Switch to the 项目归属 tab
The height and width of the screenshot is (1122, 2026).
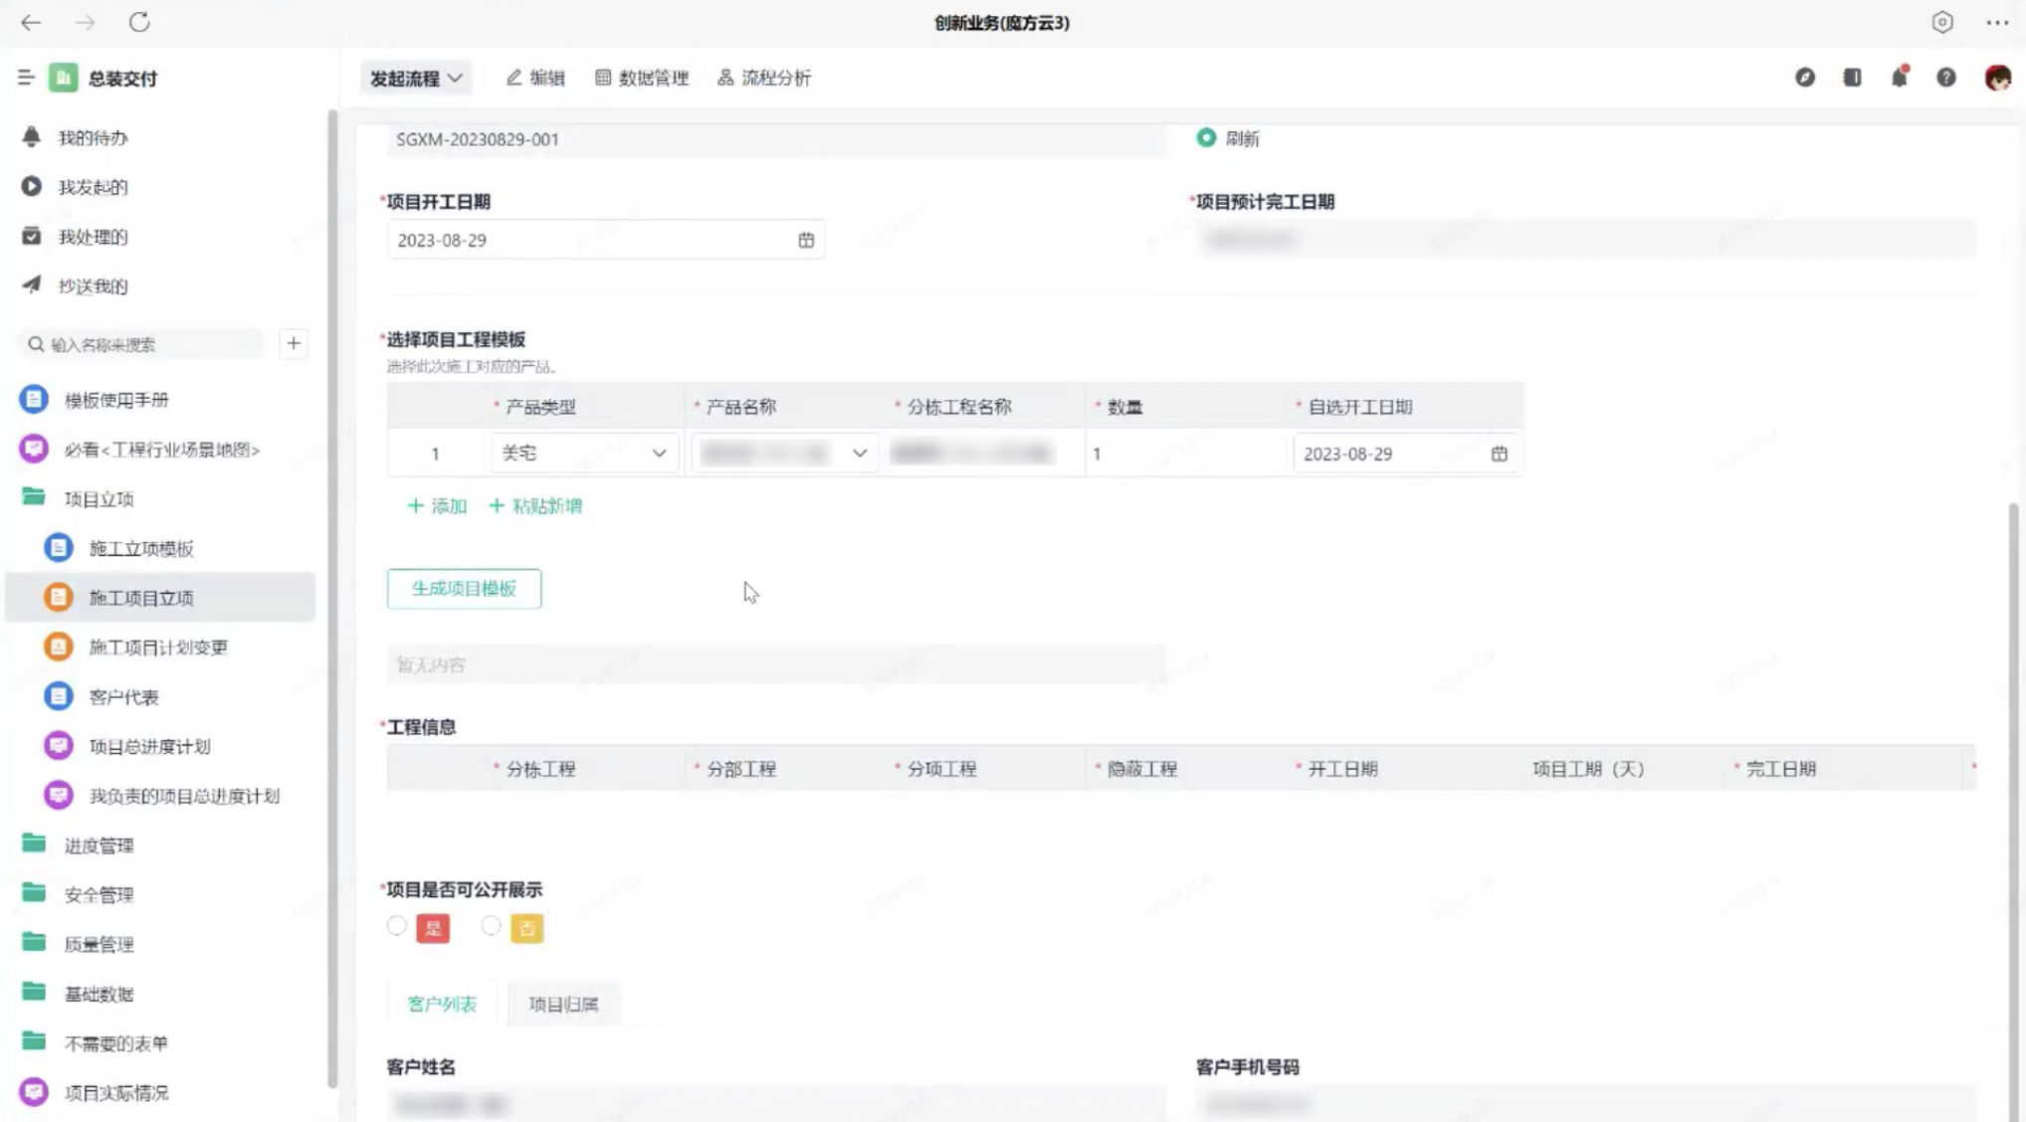pos(563,1005)
